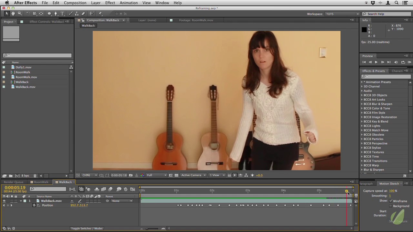Enable the Background show checkbox

click(x=391, y=206)
